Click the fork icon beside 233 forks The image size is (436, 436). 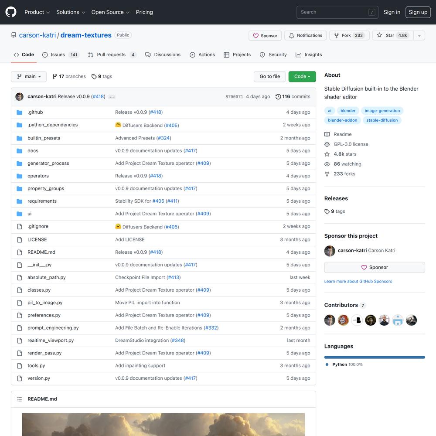tap(327, 174)
